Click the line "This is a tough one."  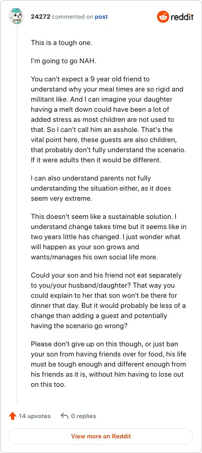(61, 43)
